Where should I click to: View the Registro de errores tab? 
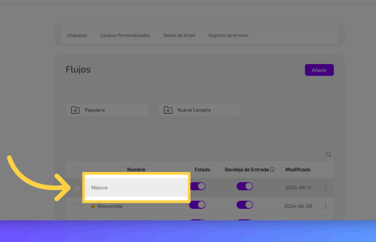228,36
